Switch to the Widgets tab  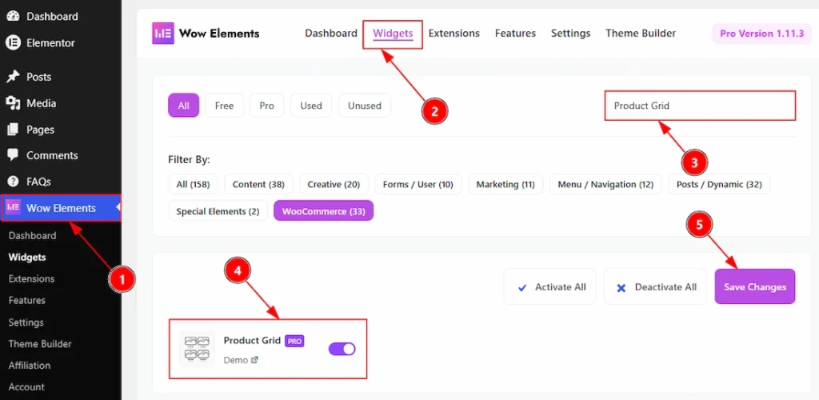pyautogui.click(x=393, y=34)
